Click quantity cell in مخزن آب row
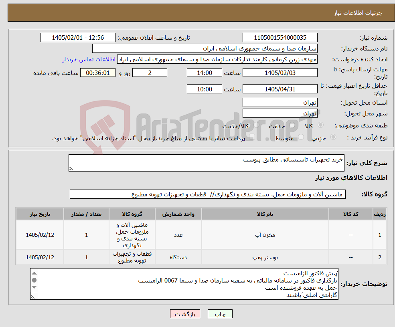395x327 pixels. (86, 235)
